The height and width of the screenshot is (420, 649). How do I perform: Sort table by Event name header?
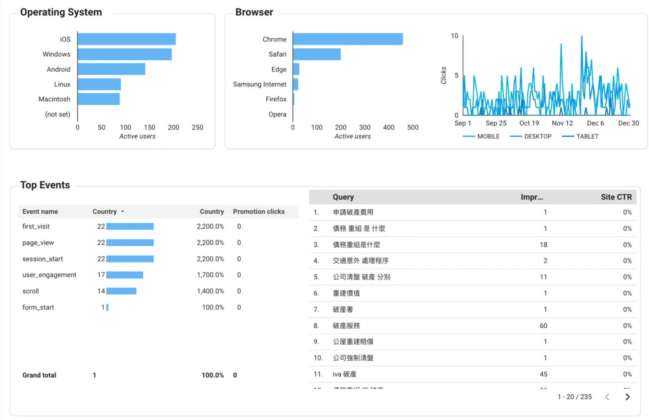click(40, 212)
